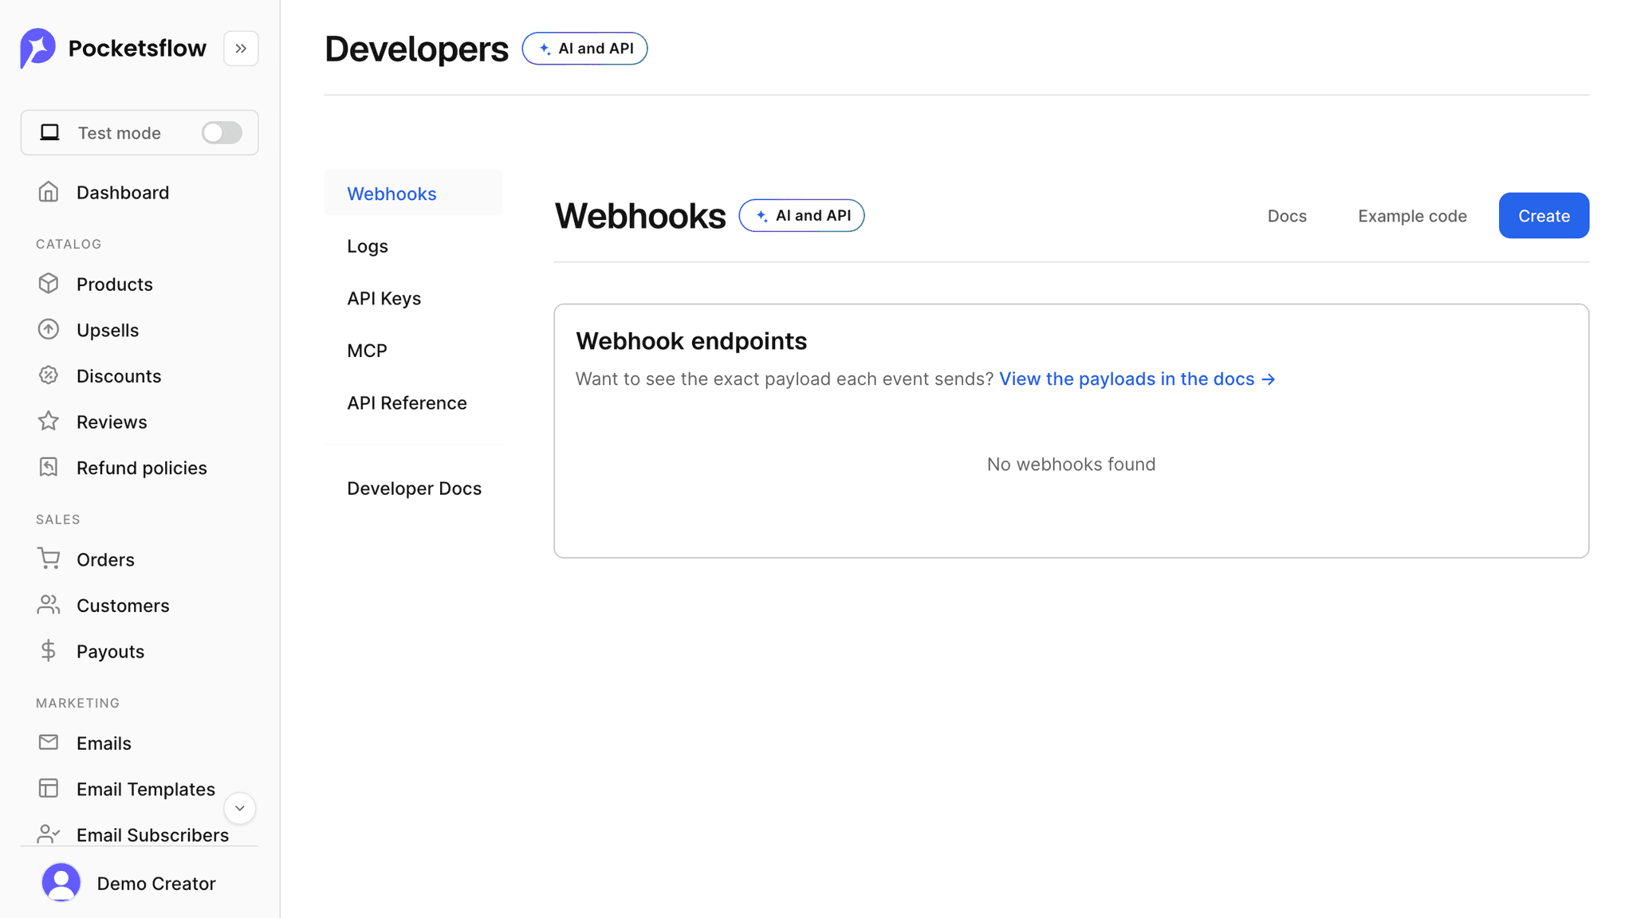Click the Payouts dollar icon
1633x918 pixels.
click(x=49, y=651)
